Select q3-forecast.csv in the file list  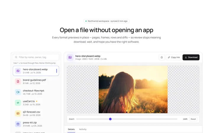point(36,113)
